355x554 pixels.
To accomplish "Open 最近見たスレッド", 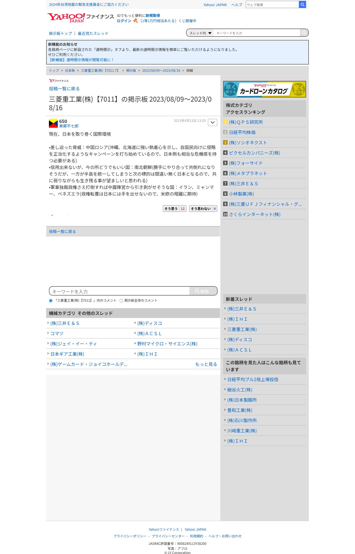I will (93, 34).
